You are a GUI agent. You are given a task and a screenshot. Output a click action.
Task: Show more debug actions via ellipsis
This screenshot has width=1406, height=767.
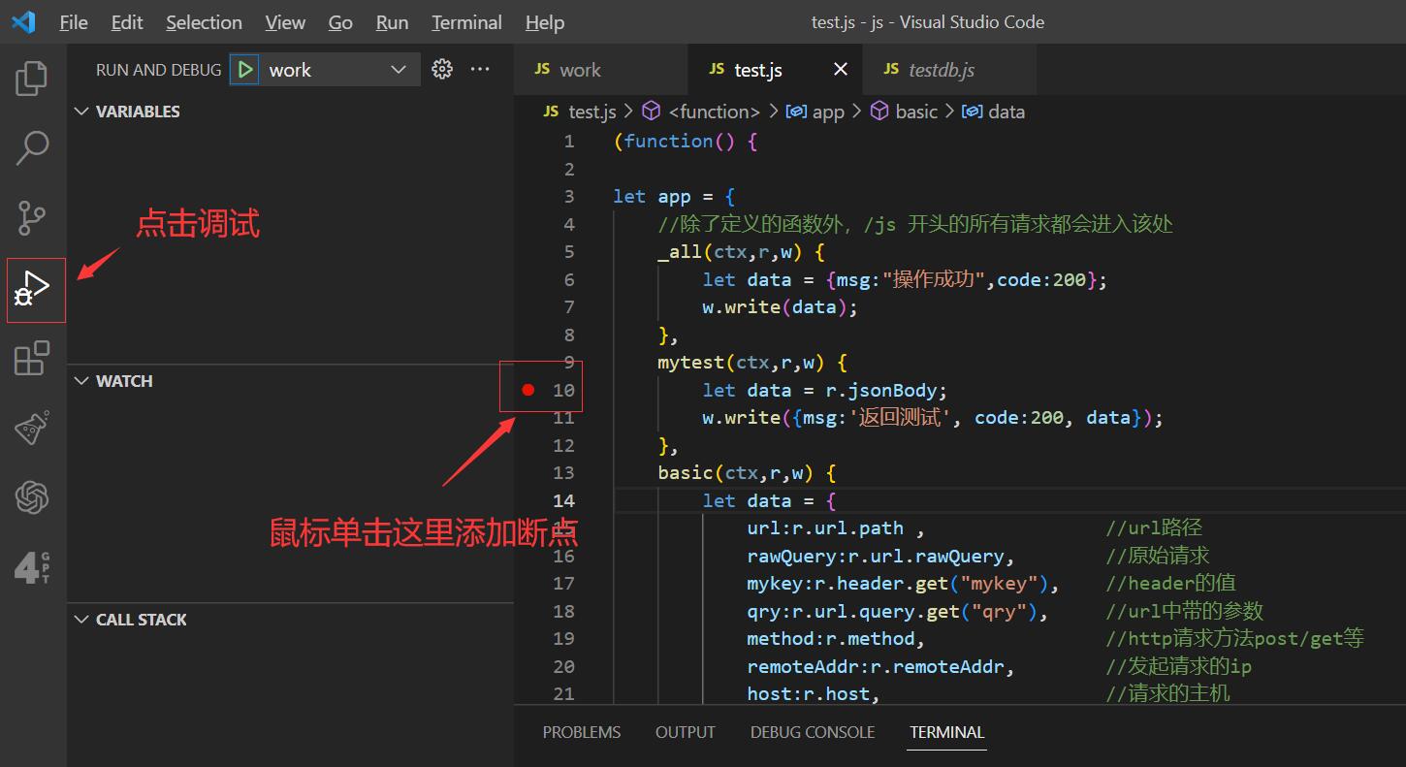[480, 70]
